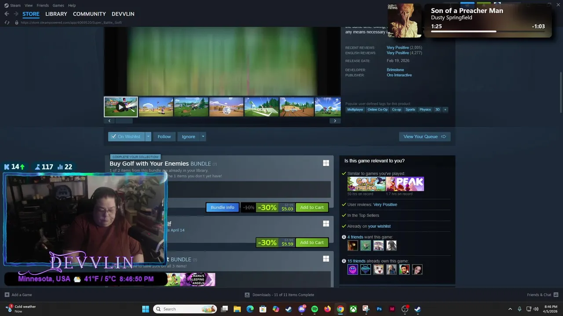Open the Snipping Tool taskbar icon
The height and width of the screenshot is (316, 563).
pyautogui.click(x=366, y=309)
